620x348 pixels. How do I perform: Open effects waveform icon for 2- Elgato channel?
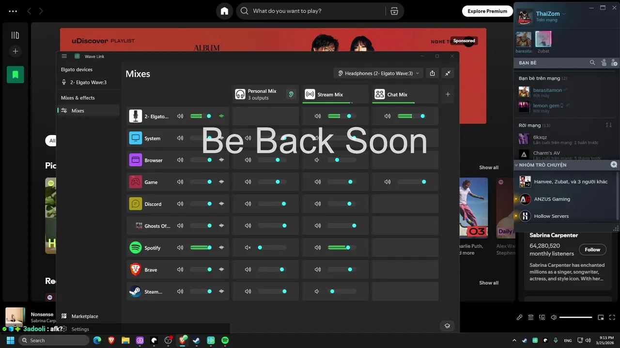coord(222,116)
